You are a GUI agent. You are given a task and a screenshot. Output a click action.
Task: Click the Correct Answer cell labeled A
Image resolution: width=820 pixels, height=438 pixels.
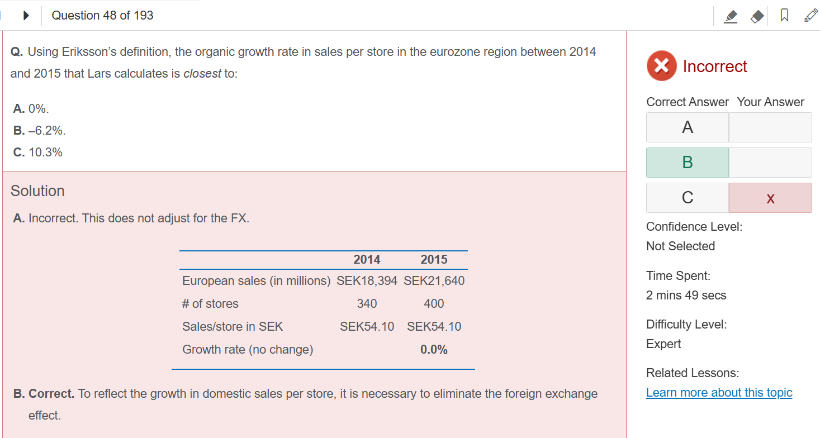click(x=688, y=127)
